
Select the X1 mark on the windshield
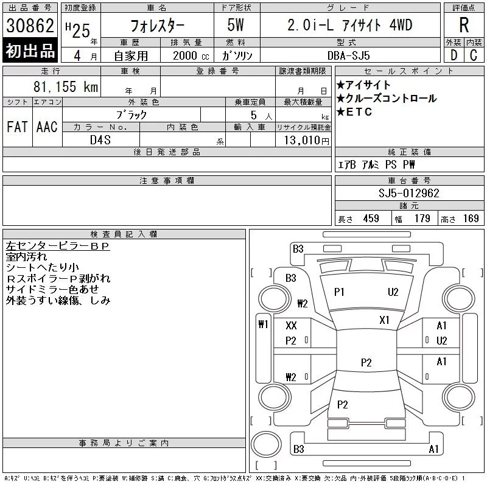(384, 320)
